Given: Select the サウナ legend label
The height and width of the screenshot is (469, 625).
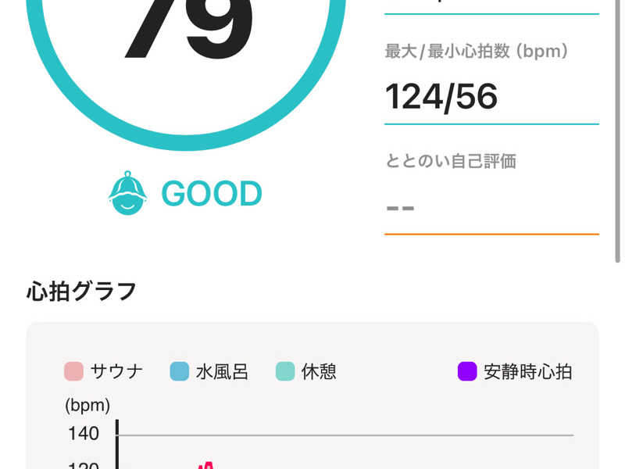Looking at the screenshot, I should tap(116, 371).
